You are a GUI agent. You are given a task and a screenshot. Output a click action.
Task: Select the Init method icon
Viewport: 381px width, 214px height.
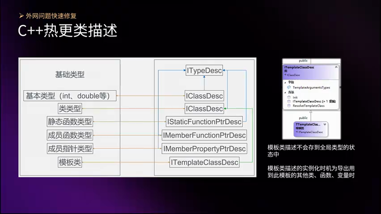[290, 97]
